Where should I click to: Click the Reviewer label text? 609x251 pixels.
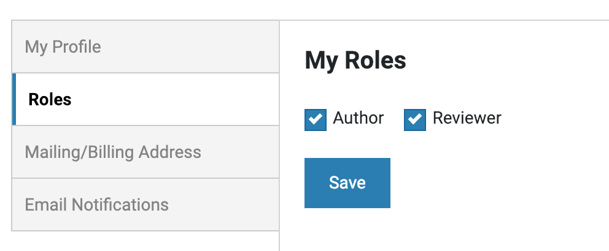467,118
